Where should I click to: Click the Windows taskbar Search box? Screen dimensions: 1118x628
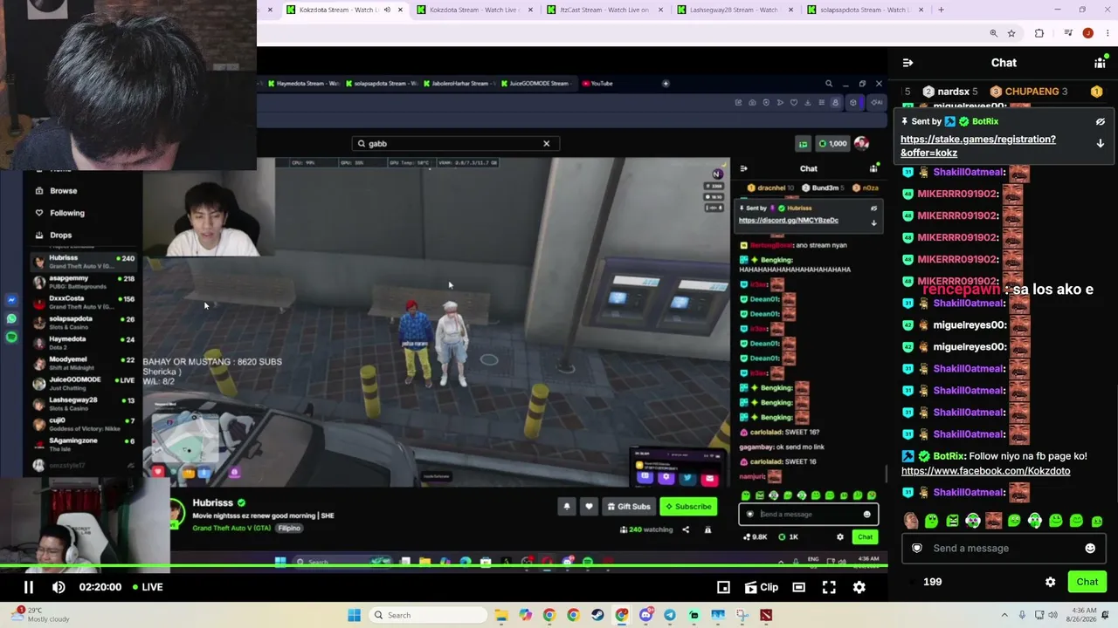coord(428,615)
